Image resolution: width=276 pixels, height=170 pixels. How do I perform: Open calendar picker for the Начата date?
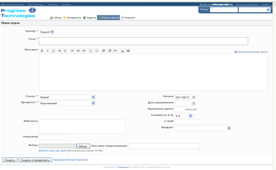(194, 97)
